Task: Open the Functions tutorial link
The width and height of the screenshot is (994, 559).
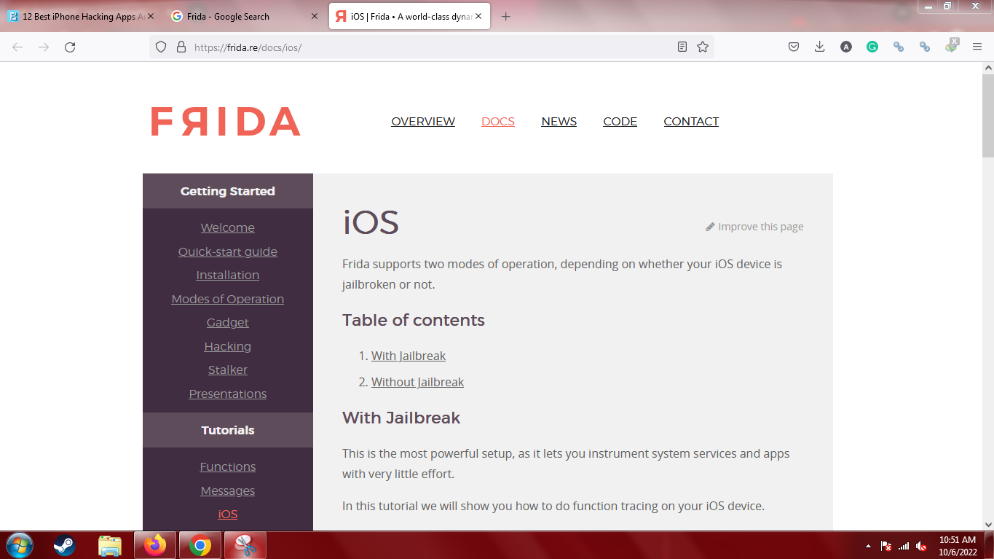Action: 228,467
